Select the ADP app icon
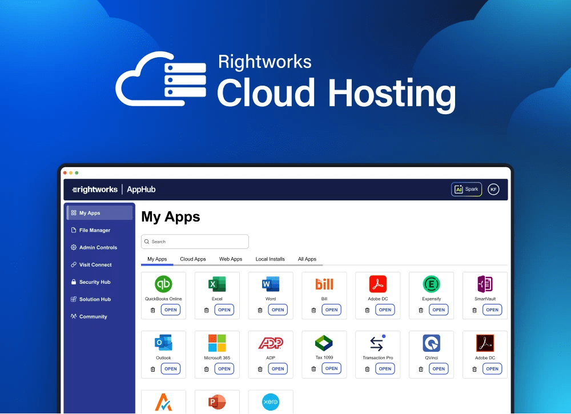This screenshot has width=571, height=414. click(271, 343)
